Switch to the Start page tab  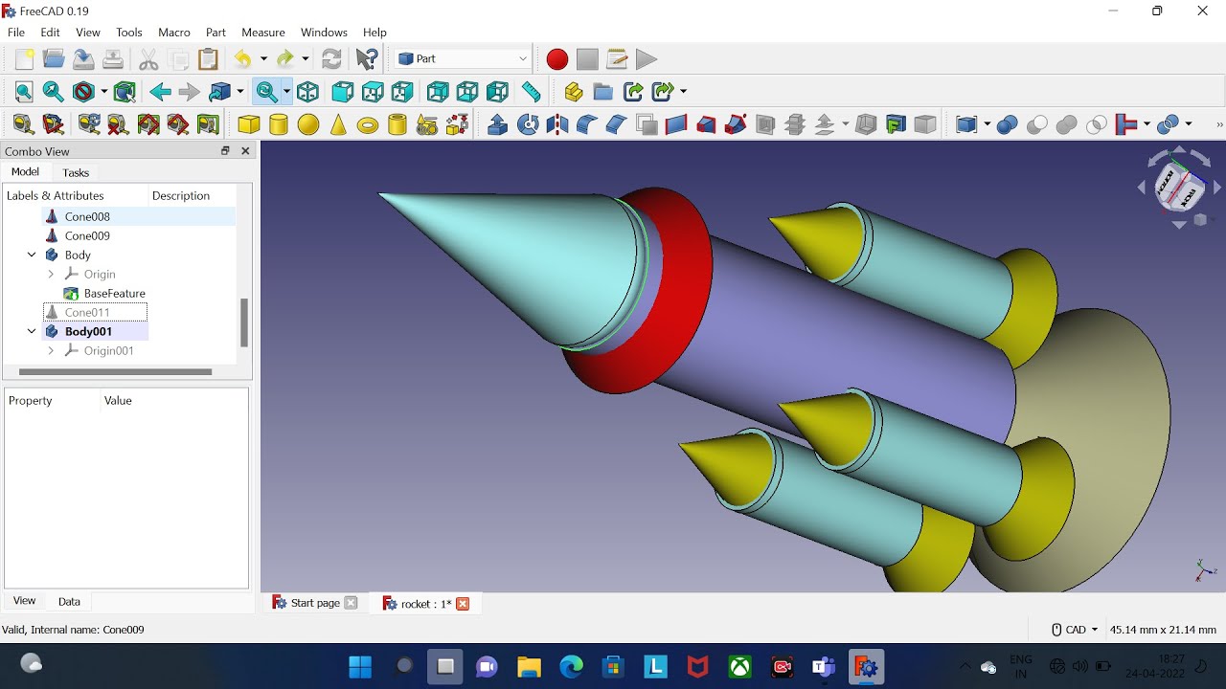315,603
